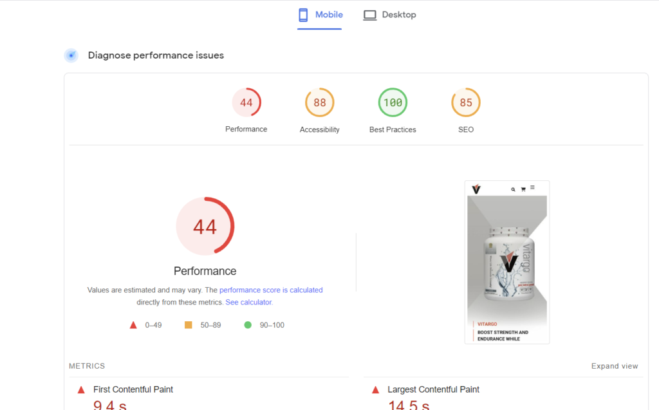
Task: Click the Vitargo page screenshot thumbnail
Action: click(507, 262)
